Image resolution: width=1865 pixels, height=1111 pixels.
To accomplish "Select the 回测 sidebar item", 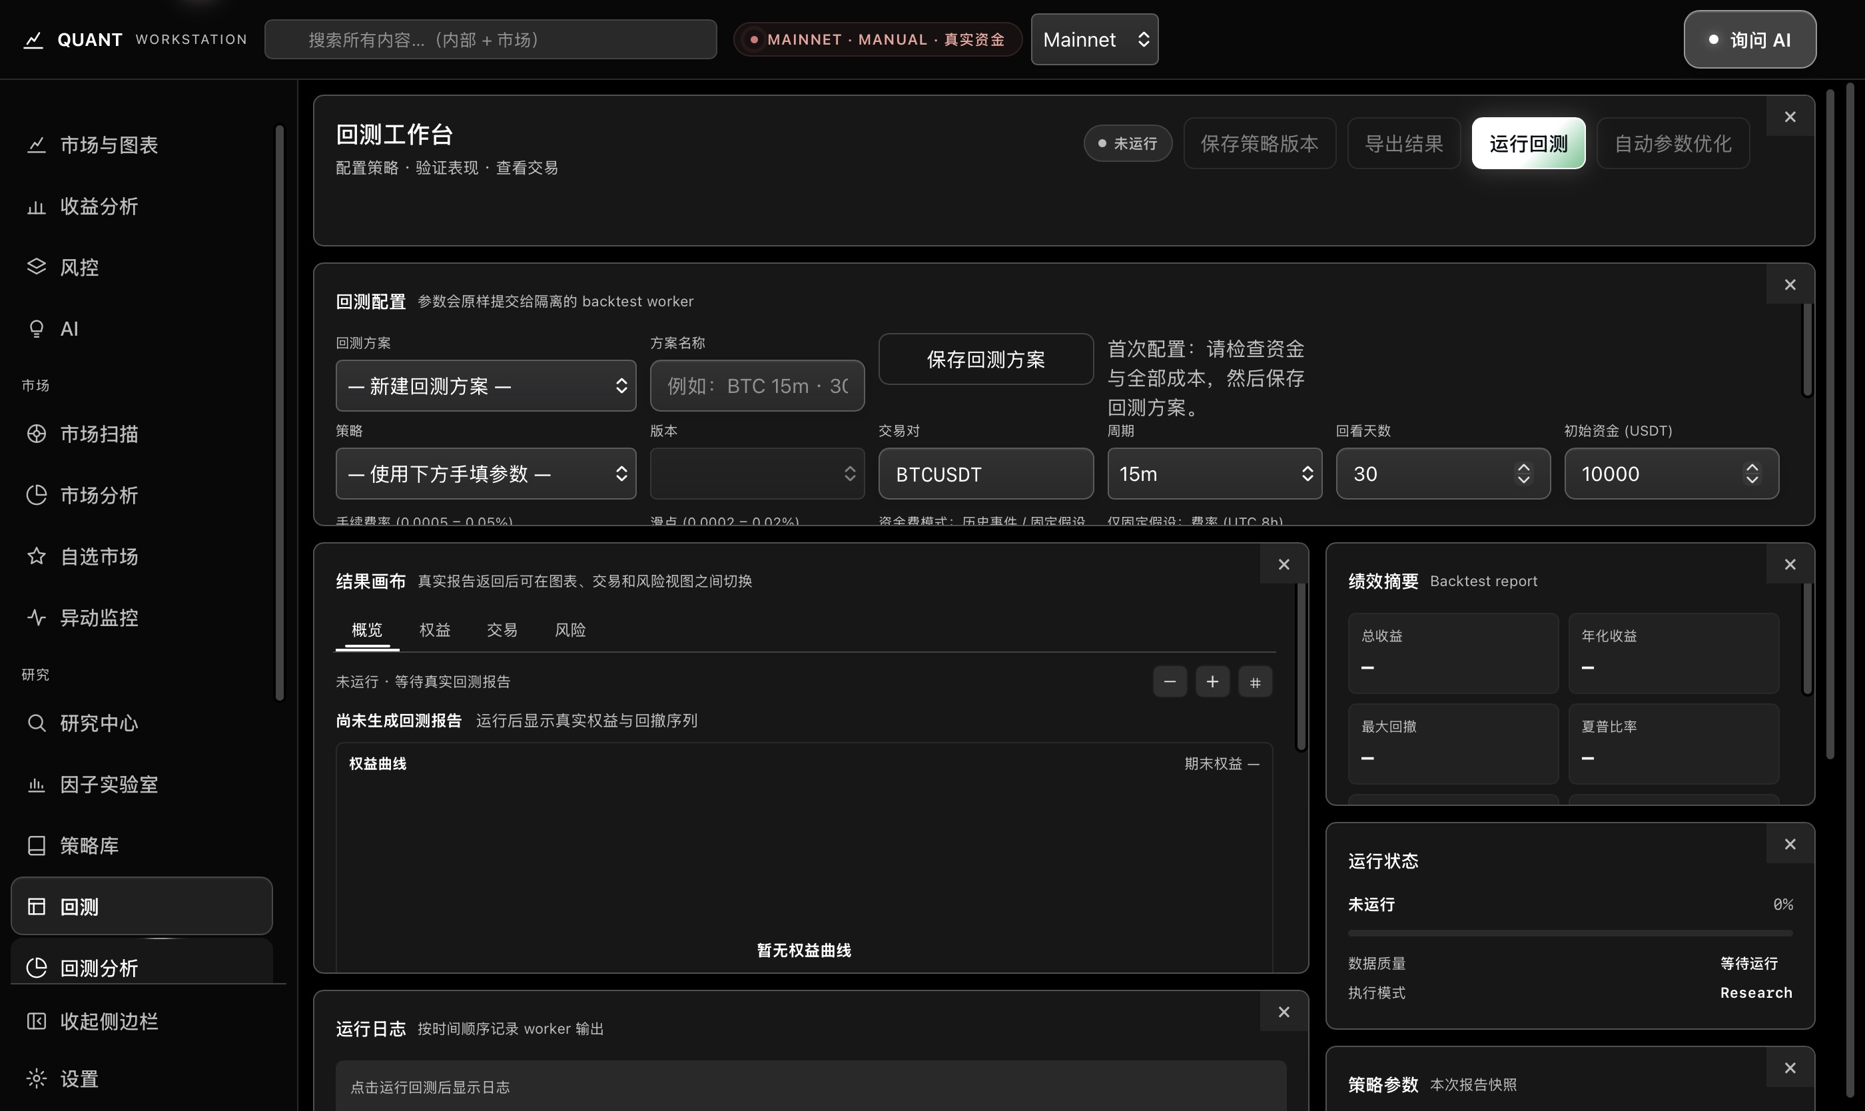I will pyautogui.click(x=141, y=906).
